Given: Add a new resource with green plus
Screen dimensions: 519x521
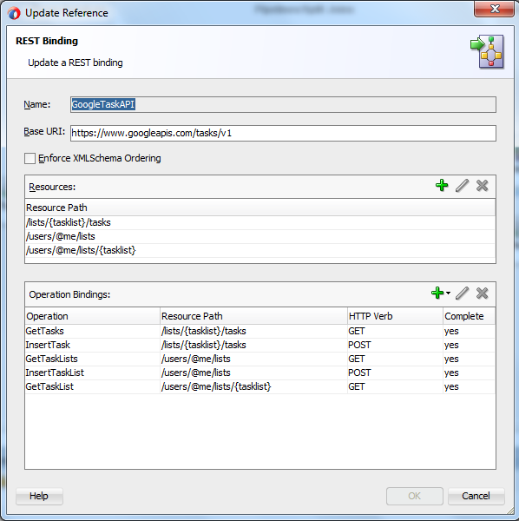Looking at the screenshot, I should click(442, 186).
